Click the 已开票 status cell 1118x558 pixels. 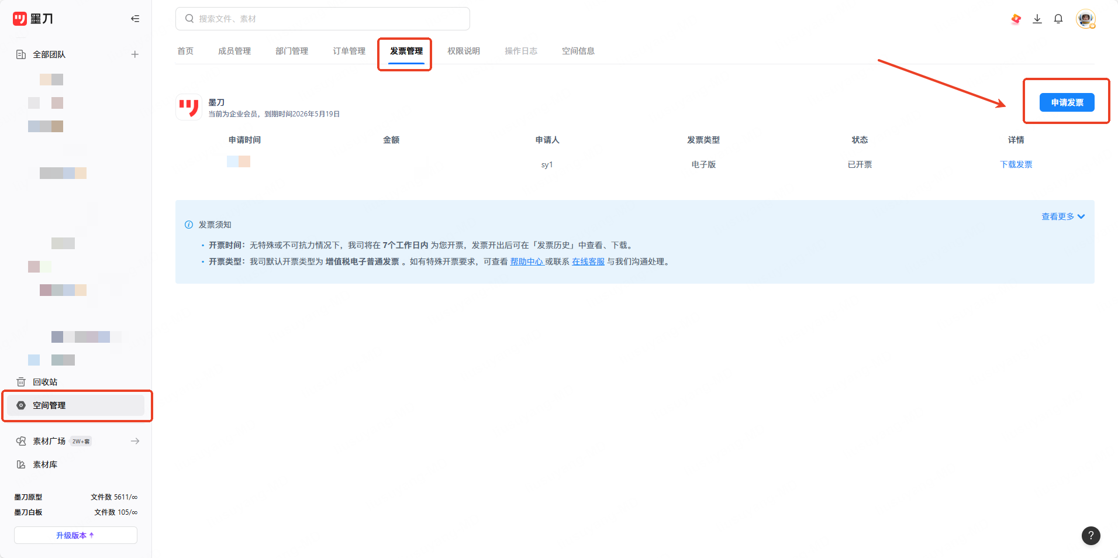coord(860,164)
